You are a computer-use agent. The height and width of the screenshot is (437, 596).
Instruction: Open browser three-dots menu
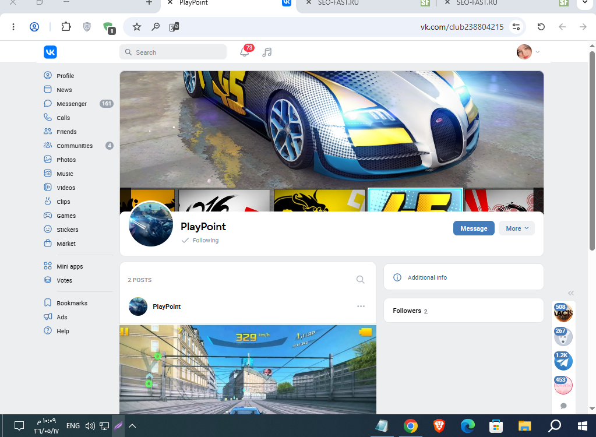(13, 27)
